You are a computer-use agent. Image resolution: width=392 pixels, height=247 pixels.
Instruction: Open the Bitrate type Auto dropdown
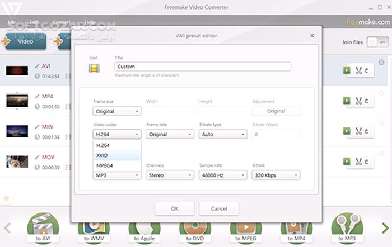[x=223, y=134]
